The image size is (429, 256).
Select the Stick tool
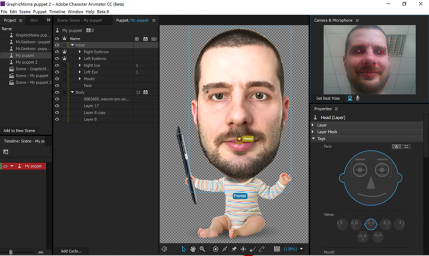click(x=225, y=249)
